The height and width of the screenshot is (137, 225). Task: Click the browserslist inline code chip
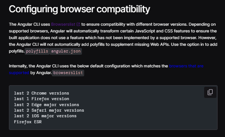(68, 73)
